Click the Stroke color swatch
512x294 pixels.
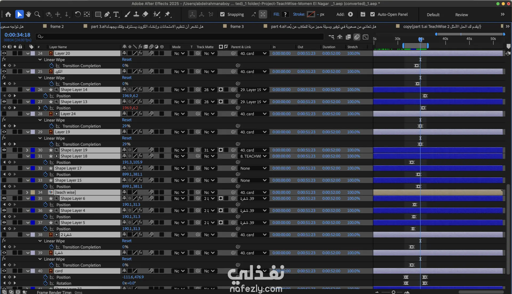pyautogui.click(x=311, y=14)
